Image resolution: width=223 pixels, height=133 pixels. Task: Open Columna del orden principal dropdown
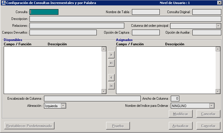click(x=218, y=26)
